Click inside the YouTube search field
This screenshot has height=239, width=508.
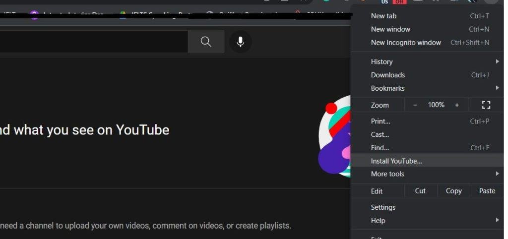94,42
